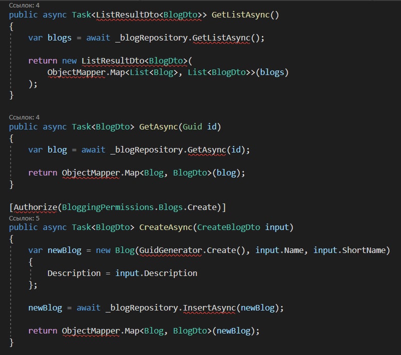Viewport: 401px width, 355px height.
Task: Click ObjectMapper in 'return ... (newBlog)' line
Action: click(x=91, y=330)
